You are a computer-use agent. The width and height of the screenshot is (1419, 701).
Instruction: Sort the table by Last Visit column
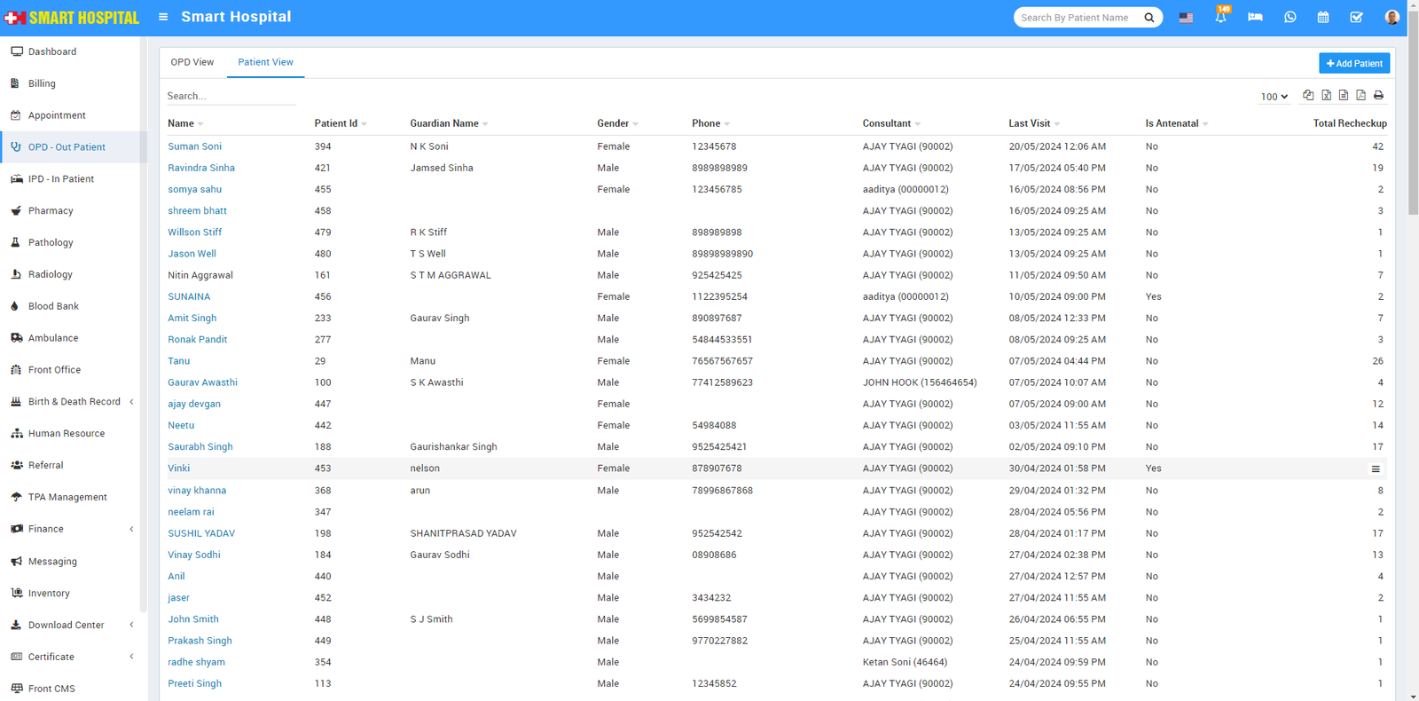coord(1030,123)
